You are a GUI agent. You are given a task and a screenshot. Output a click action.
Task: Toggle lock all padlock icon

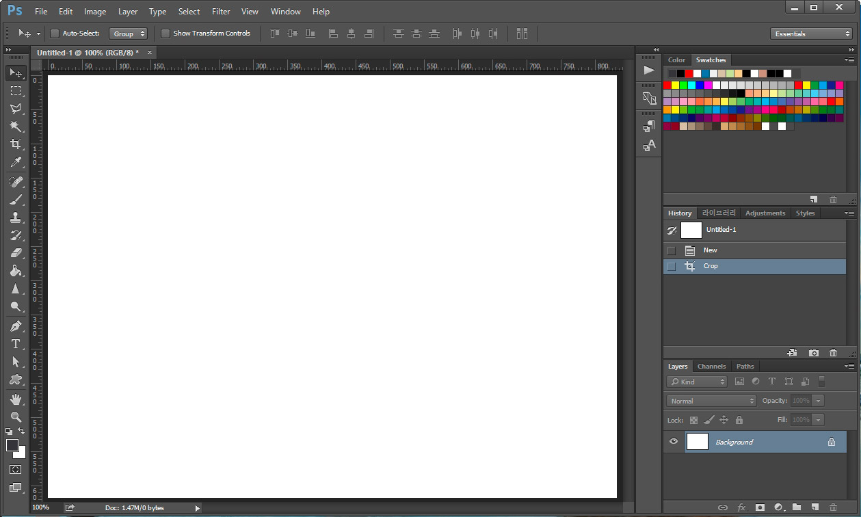pyautogui.click(x=739, y=420)
